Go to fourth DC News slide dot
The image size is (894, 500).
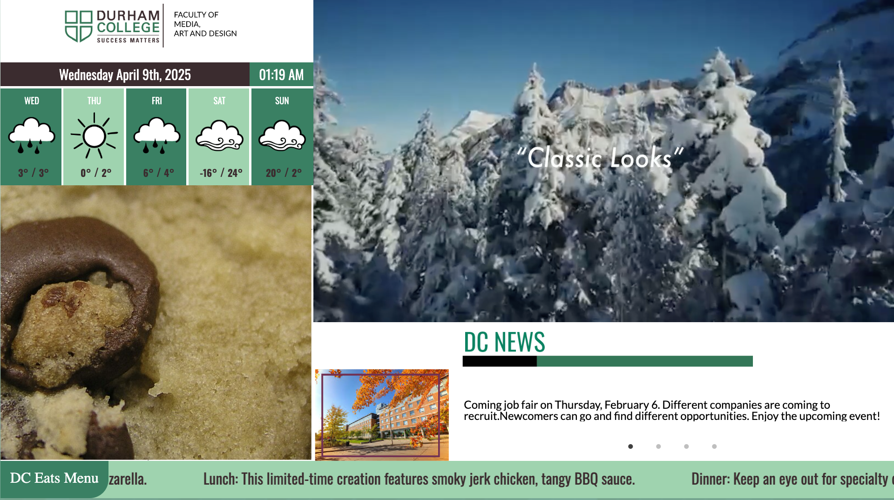(x=714, y=446)
